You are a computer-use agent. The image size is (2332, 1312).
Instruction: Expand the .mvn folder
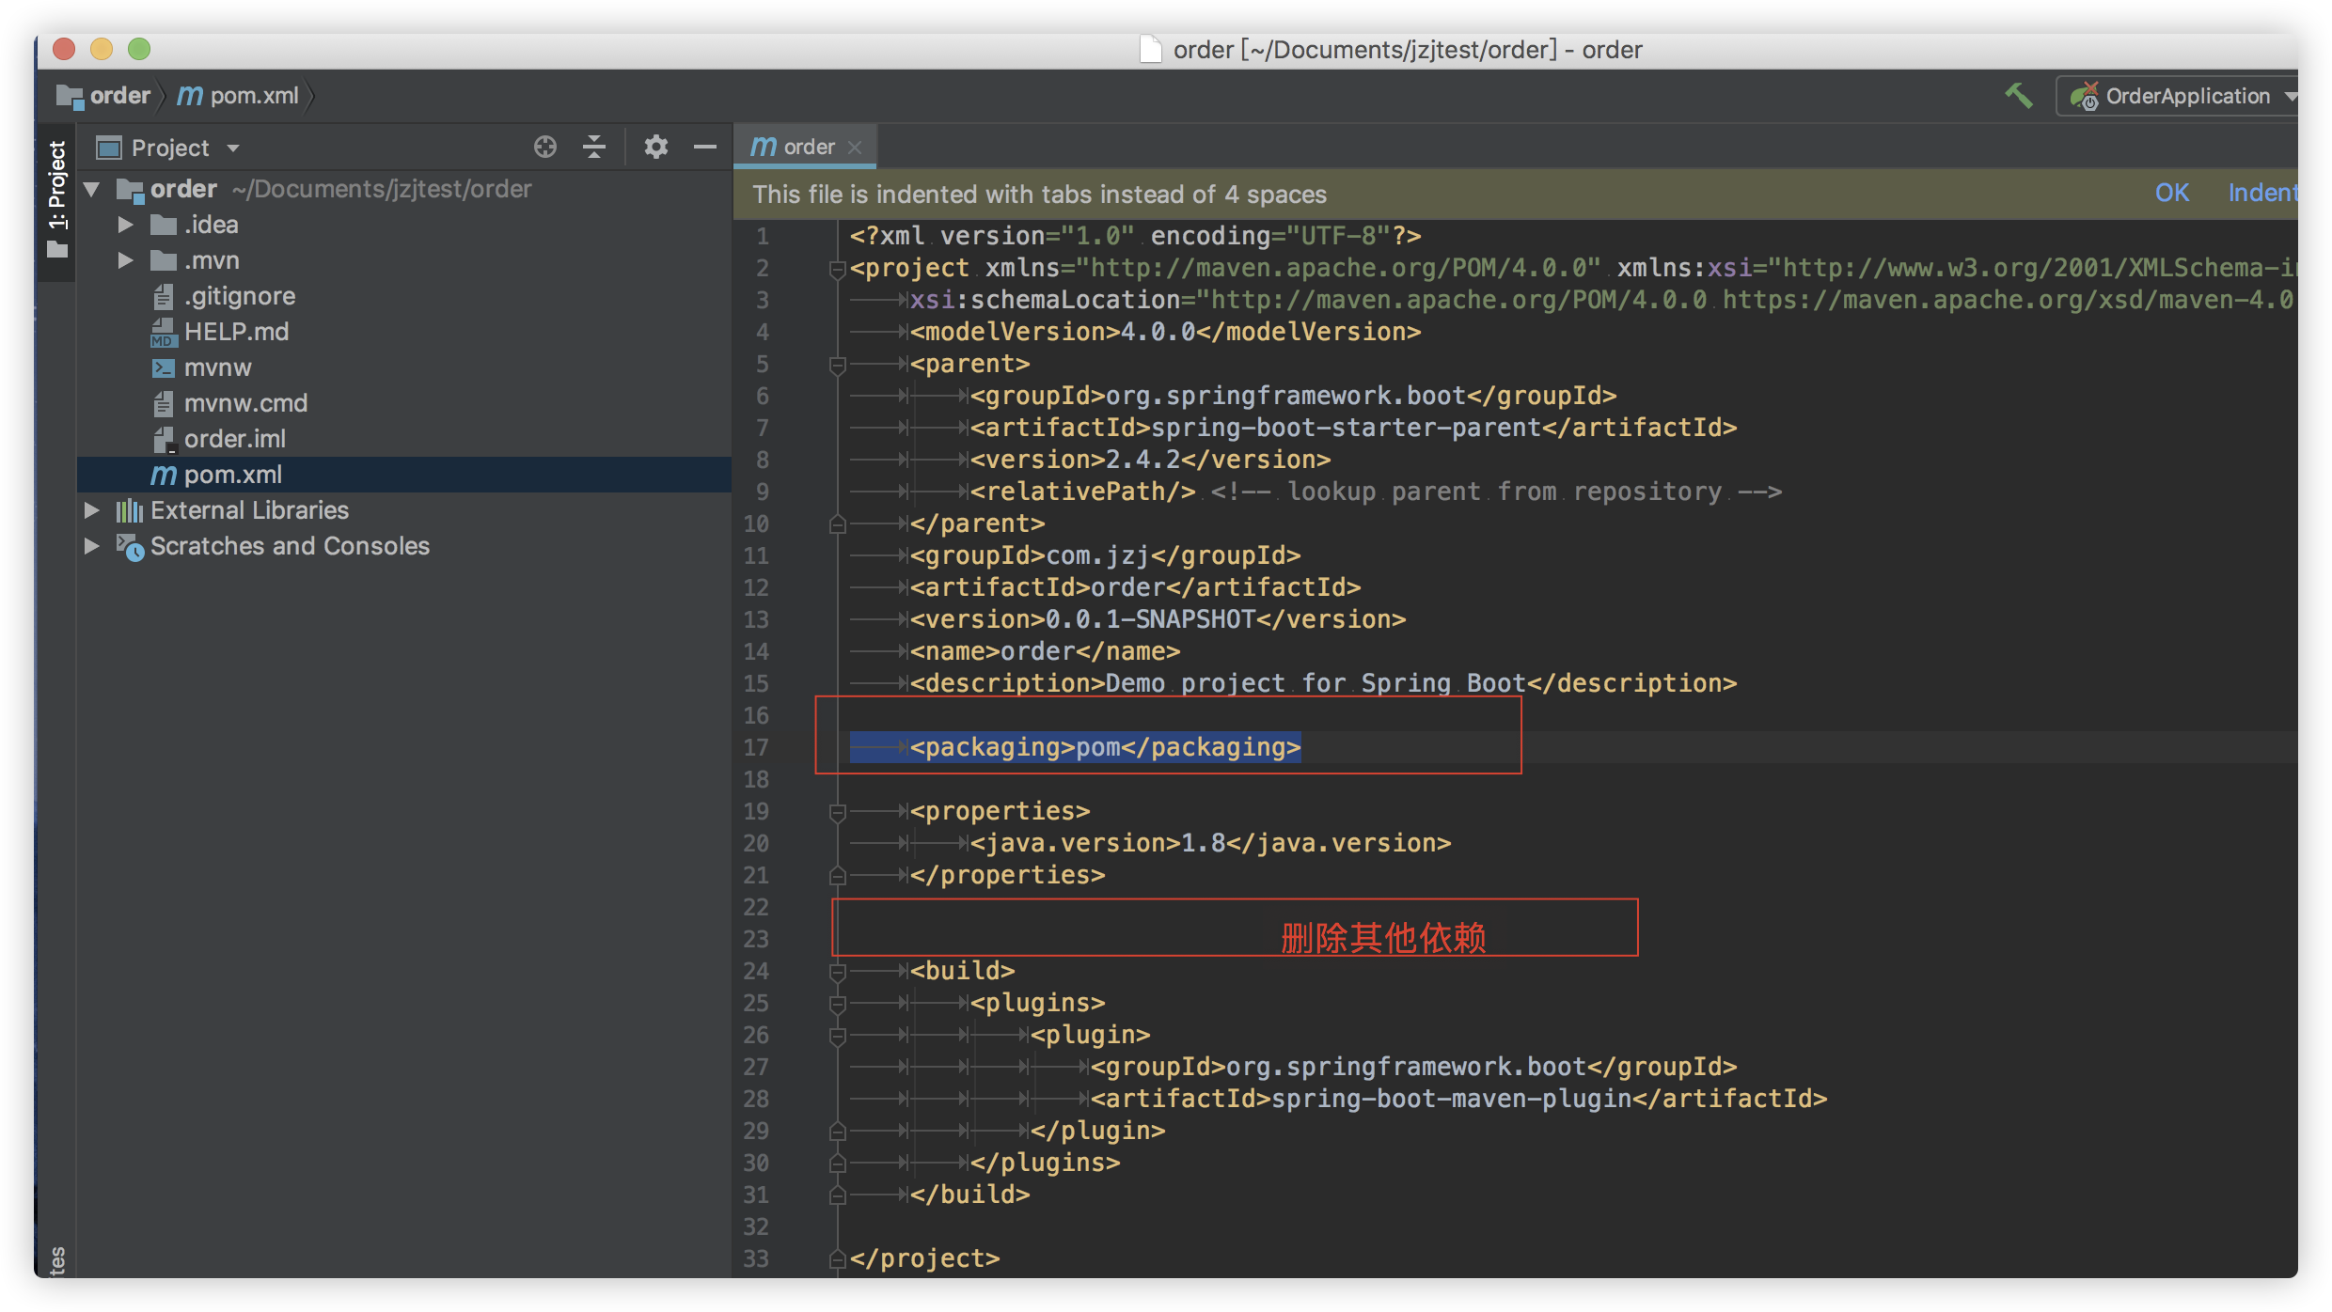(125, 260)
